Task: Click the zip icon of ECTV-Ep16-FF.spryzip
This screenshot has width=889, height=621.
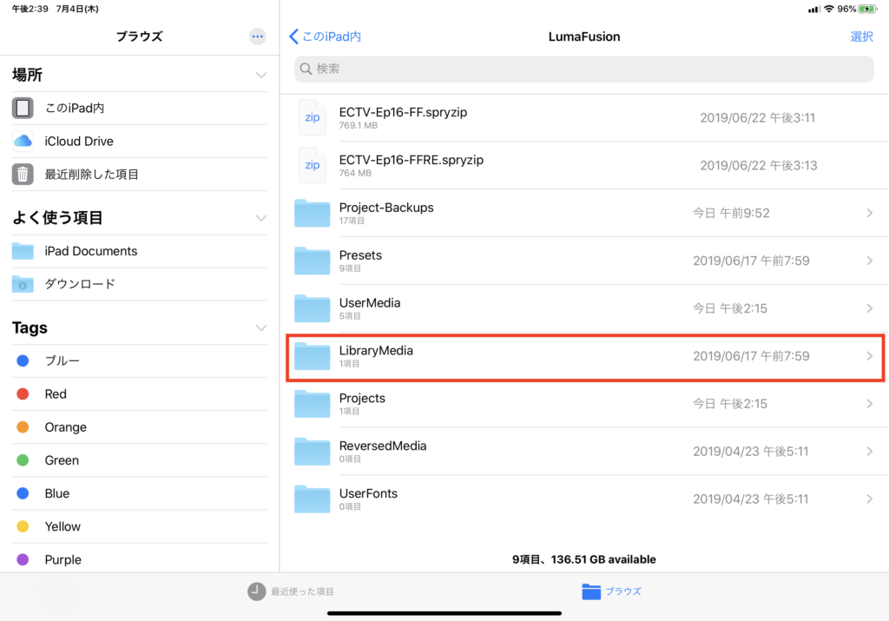Action: [312, 117]
